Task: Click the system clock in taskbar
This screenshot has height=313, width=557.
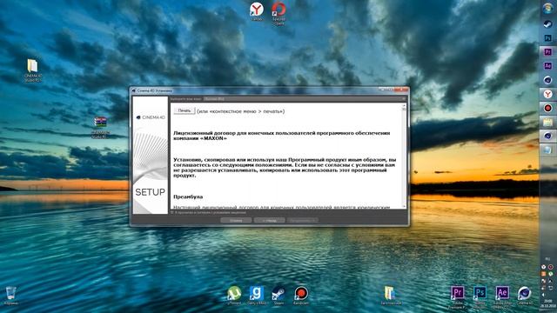Action: click(547, 303)
